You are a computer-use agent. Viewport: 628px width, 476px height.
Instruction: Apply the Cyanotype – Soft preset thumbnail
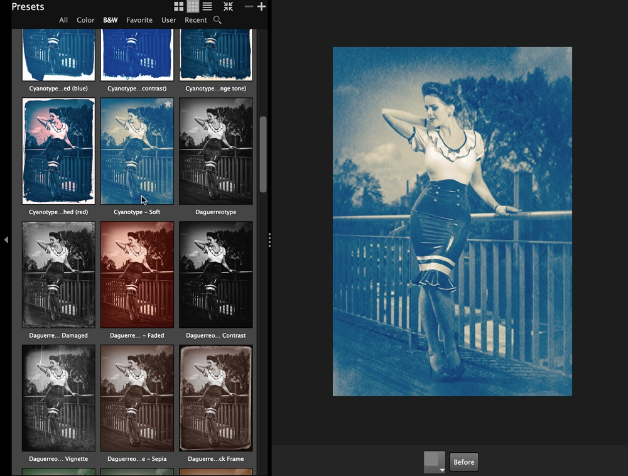click(137, 151)
